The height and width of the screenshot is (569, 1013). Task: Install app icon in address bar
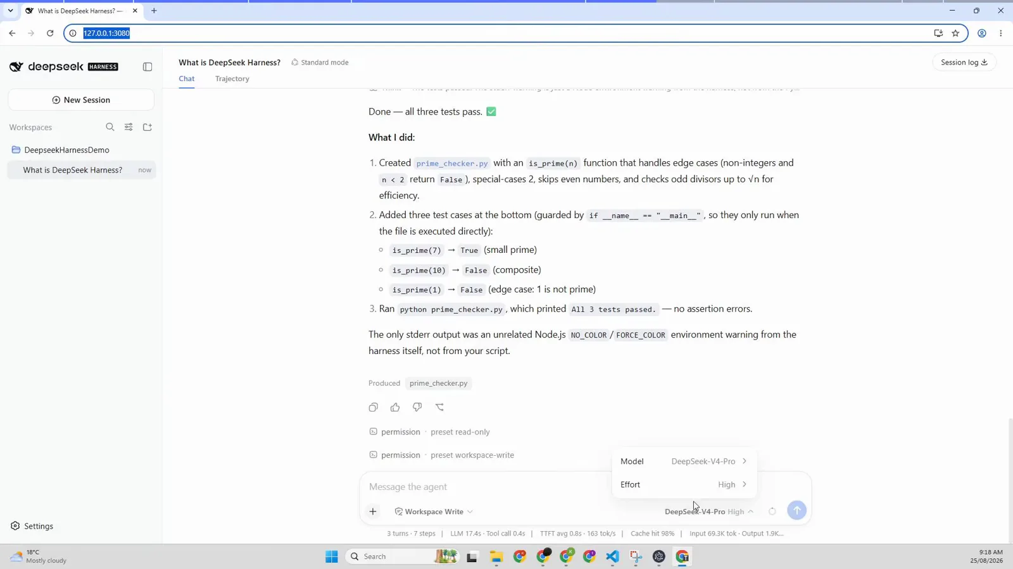(x=938, y=33)
